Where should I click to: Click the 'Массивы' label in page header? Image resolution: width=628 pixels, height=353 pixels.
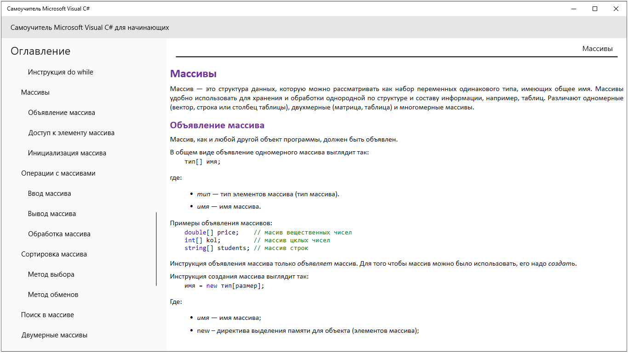coord(597,49)
